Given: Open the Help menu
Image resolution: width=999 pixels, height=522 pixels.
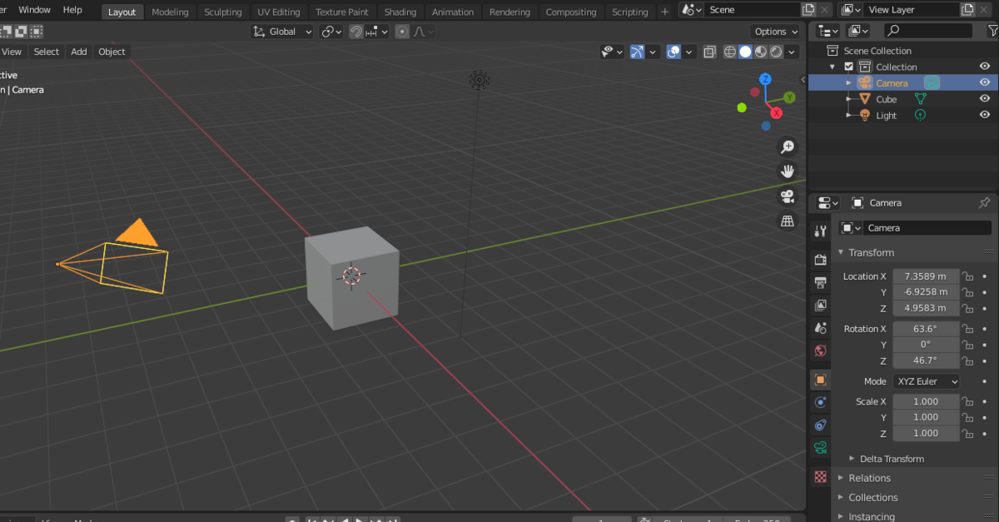Looking at the screenshot, I should [72, 10].
